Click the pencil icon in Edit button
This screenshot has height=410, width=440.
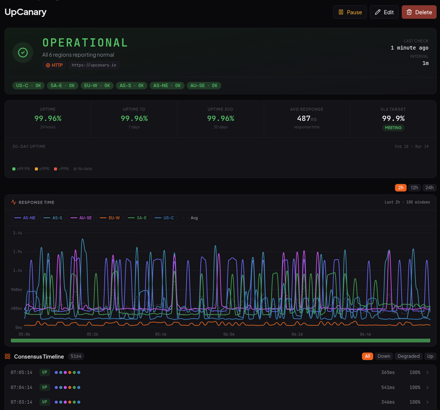point(378,12)
